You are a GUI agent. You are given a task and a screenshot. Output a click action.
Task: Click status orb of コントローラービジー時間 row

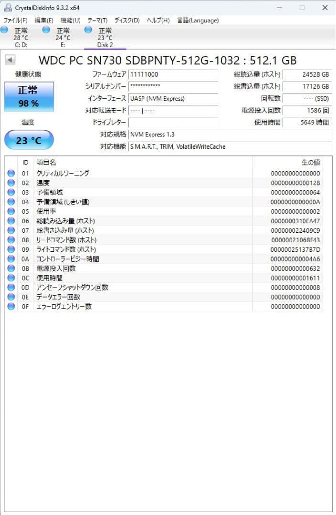coord(11,259)
